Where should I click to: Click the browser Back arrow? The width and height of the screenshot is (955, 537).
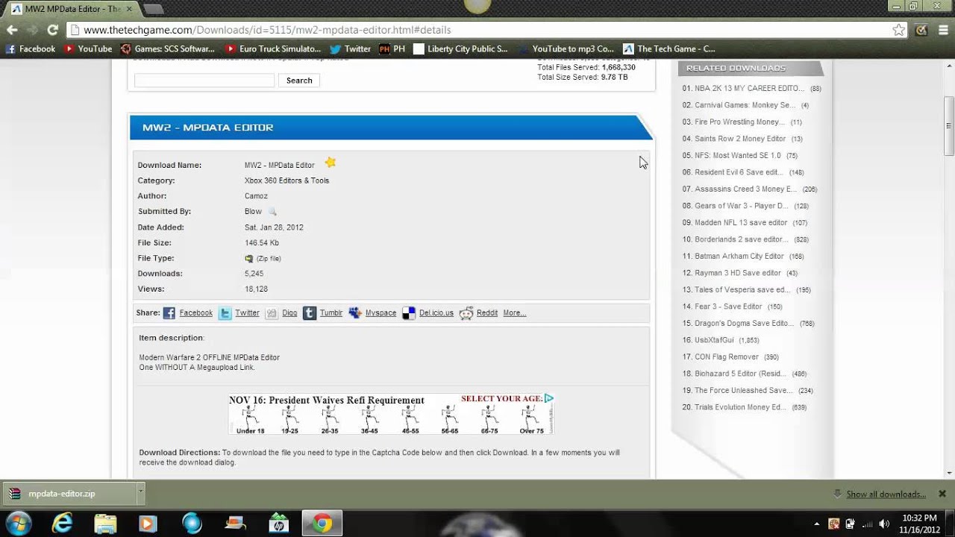coord(12,30)
